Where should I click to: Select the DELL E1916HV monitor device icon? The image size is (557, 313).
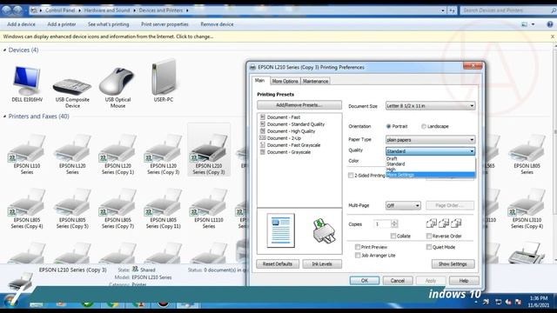(x=27, y=81)
